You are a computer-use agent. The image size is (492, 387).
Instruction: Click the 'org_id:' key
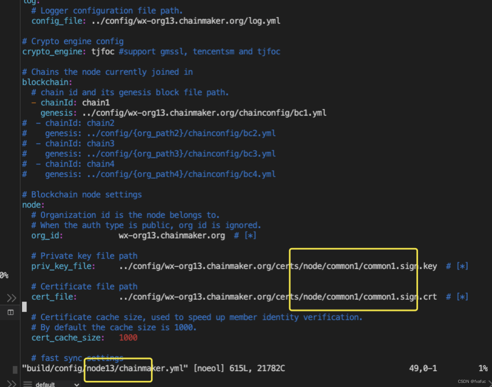tap(47, 236)
